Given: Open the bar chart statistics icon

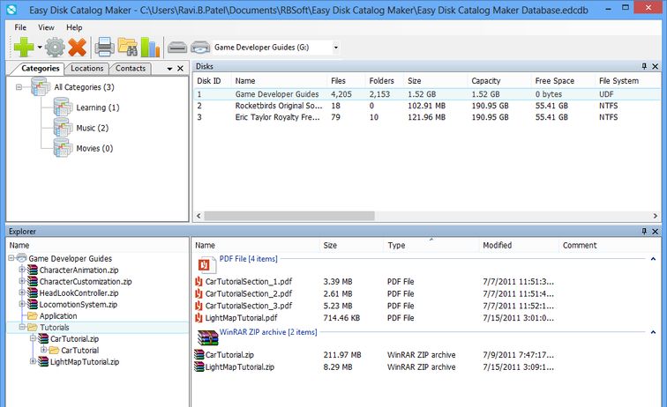Looking at the screenshot, I should [151, 48].
